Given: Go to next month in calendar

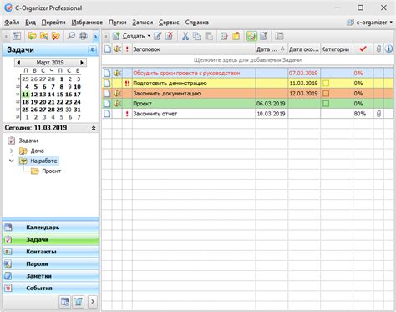Looking at the screenshot, I should coord(82,63).
